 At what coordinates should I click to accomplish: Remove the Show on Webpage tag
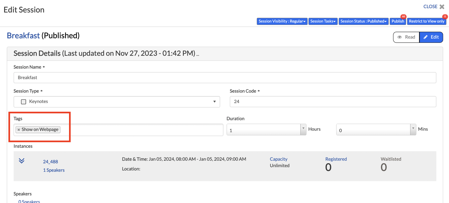click(x=19, y=130)
